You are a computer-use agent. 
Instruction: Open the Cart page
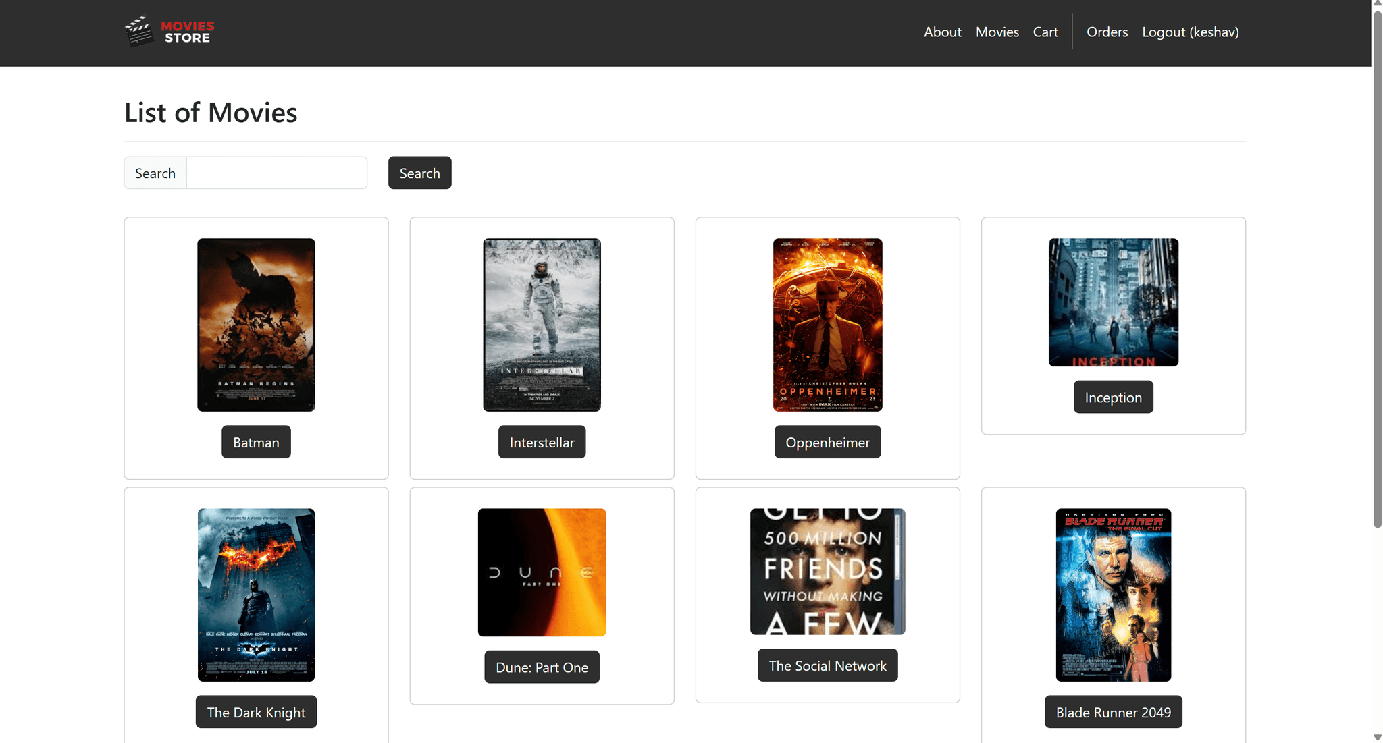point(1045,32)
